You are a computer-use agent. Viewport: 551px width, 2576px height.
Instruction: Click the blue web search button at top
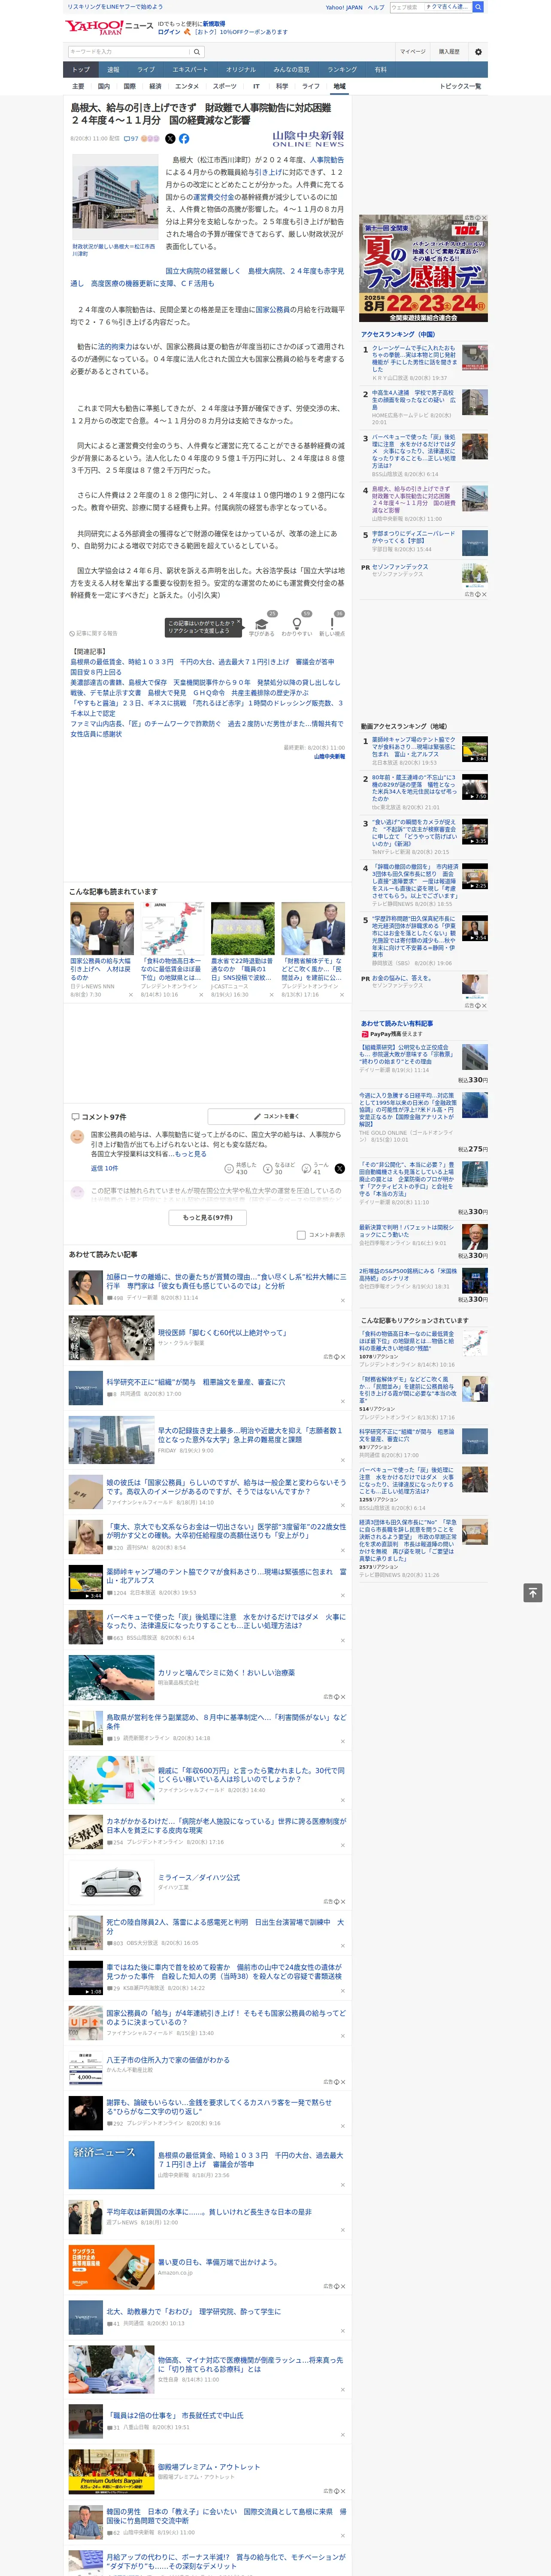click(x=478, y=7)
